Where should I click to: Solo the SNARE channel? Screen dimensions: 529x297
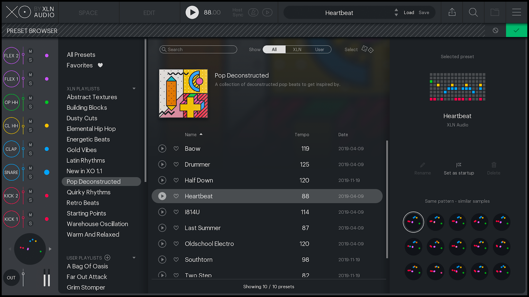click(30, 177)
